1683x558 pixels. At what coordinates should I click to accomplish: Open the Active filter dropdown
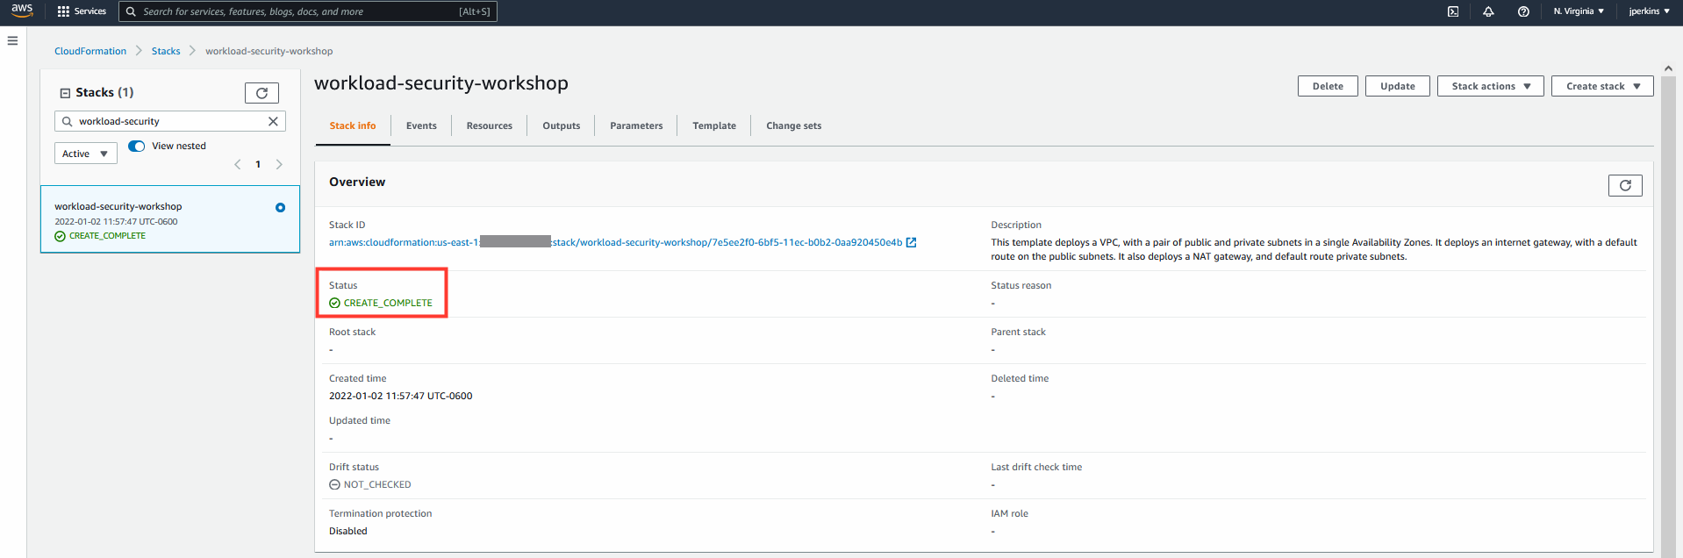pos(86,154)
